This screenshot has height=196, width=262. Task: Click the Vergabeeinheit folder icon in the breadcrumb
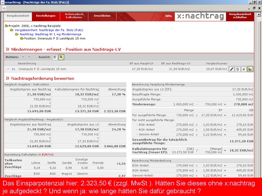(x=12, y=30)
